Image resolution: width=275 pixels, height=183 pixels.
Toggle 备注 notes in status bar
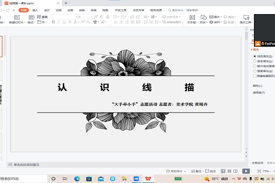click(194, 171)
